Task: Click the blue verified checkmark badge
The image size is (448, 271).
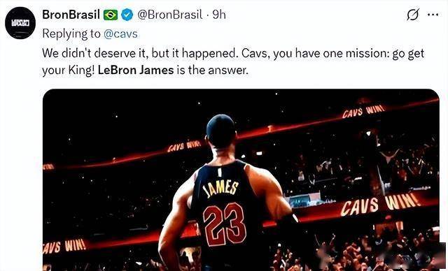Action: pos(127,15)
